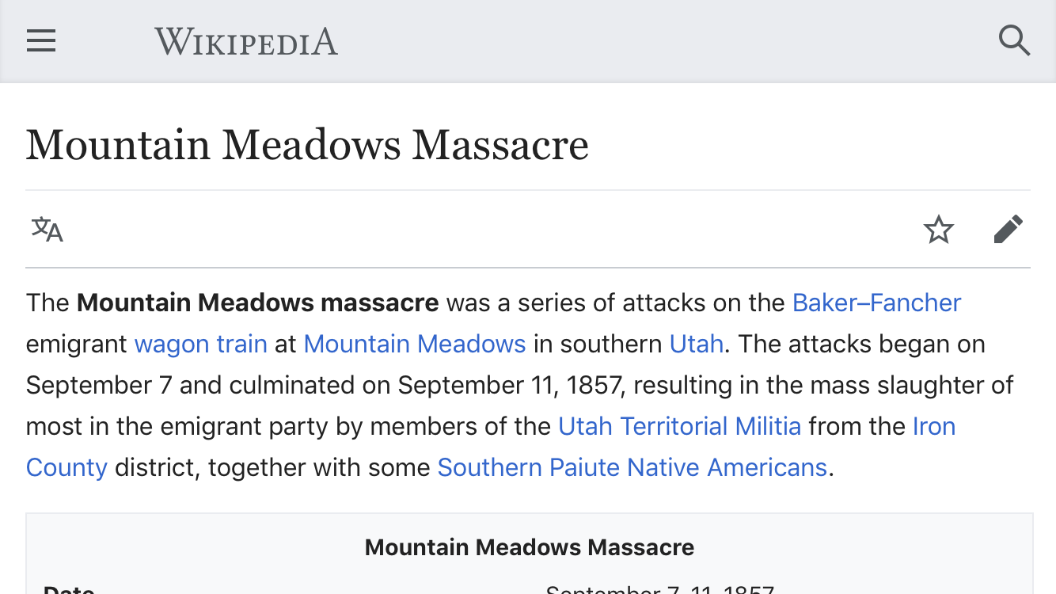Screen dimensions: 1056x594
Task: Open the language selection icon
Action: point(47,230)
